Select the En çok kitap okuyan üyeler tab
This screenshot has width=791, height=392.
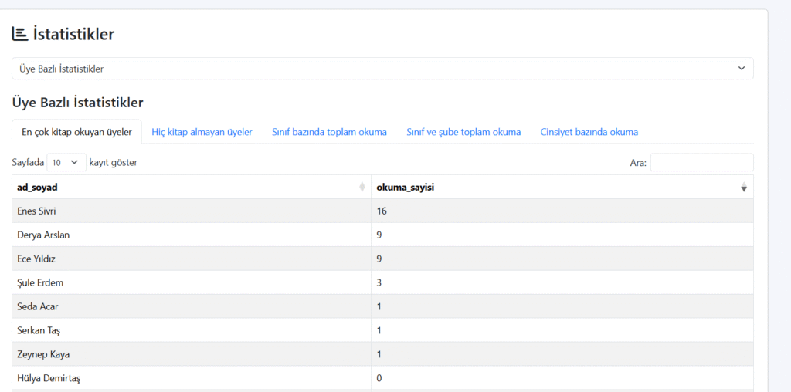click(x=76, y=132)
